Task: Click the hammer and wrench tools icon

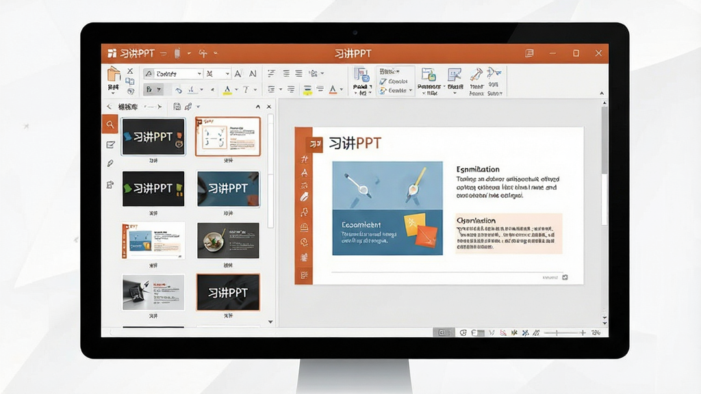Action: 476,75
